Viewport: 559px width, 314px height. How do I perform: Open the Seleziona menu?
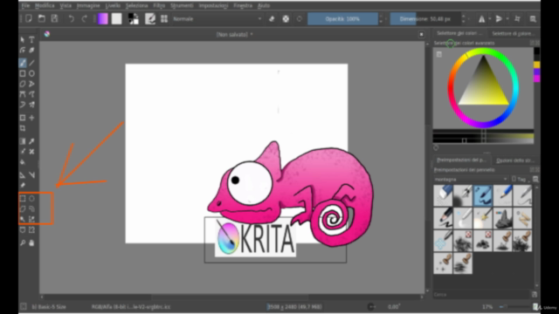[136, 6]
